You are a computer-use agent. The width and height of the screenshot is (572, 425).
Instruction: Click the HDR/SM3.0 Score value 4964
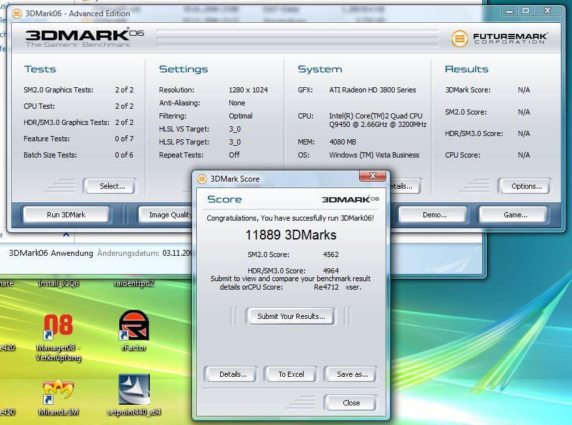(330, 271)
